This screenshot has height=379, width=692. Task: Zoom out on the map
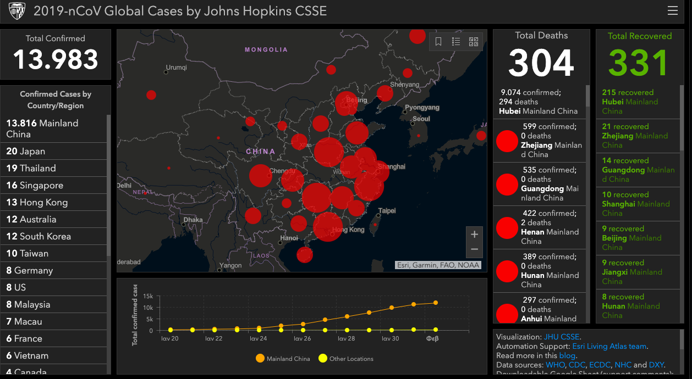pyautogui.click(x=474, y=250)
